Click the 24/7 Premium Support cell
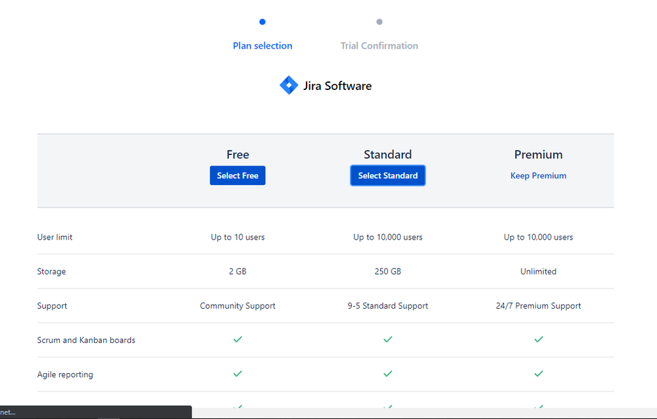 tap(539, 305)
